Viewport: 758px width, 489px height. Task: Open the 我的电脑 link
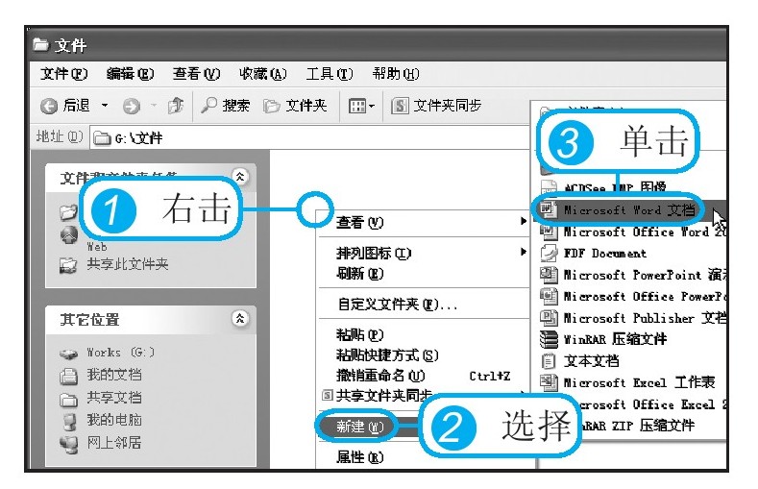pos(114,420)
